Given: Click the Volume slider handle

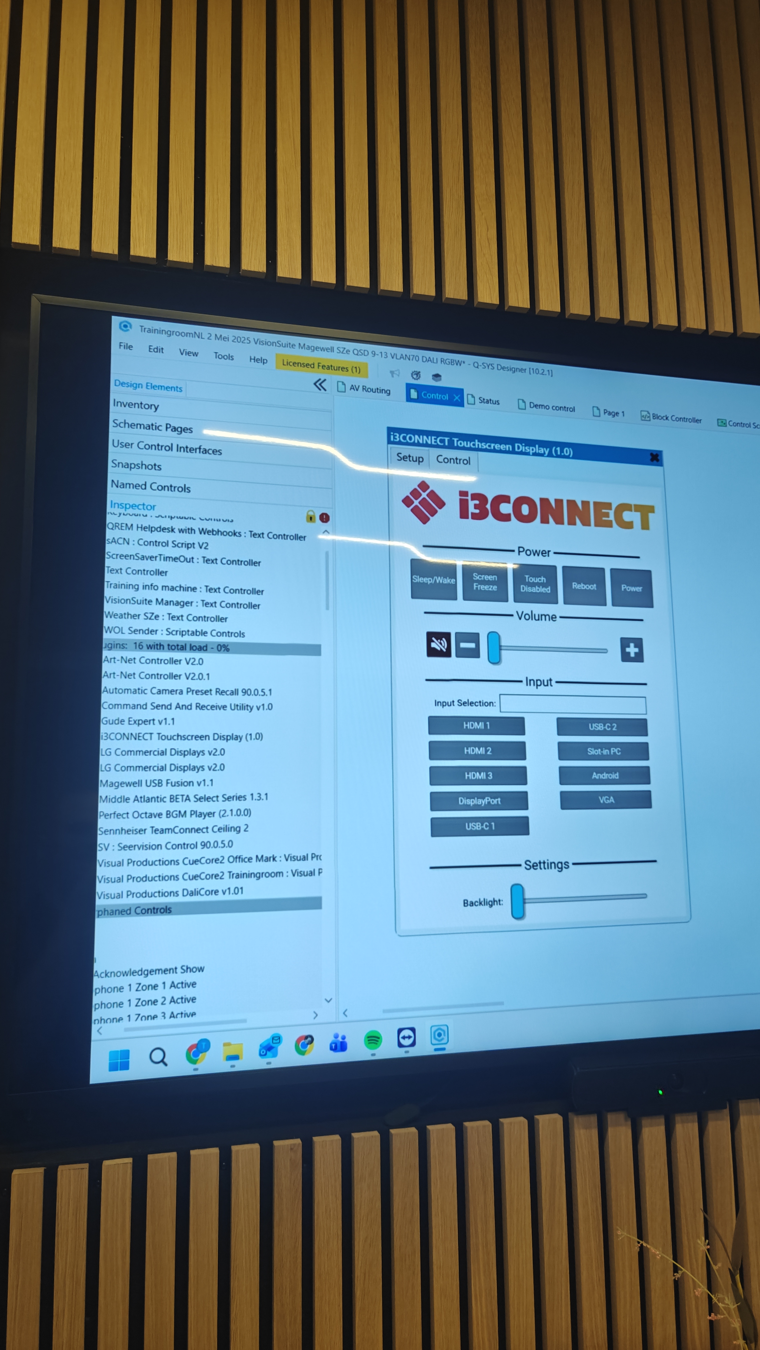Looking at the screenshot, I should coord(494,648).
